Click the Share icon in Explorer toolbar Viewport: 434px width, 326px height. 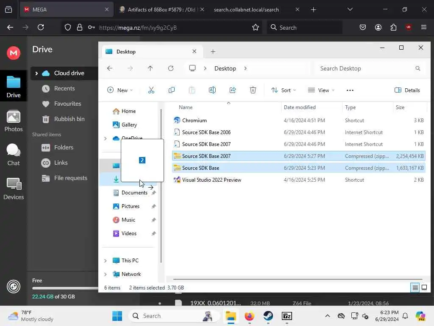(x=233, y=90)
